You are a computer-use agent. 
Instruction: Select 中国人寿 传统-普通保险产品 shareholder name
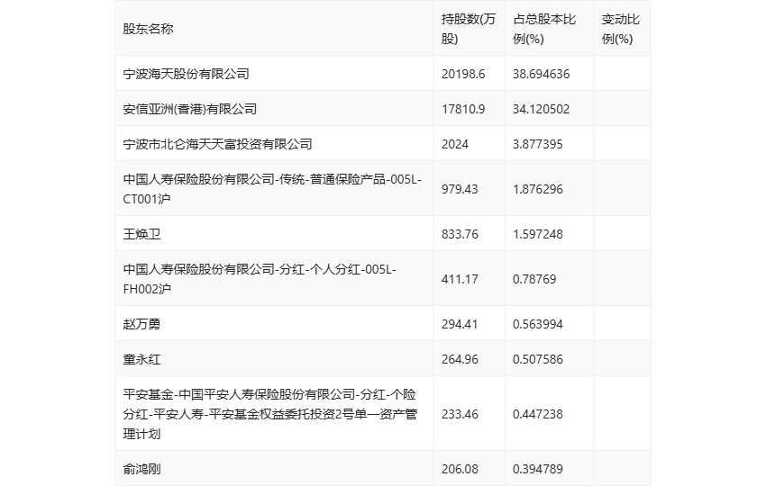point(272,189)
